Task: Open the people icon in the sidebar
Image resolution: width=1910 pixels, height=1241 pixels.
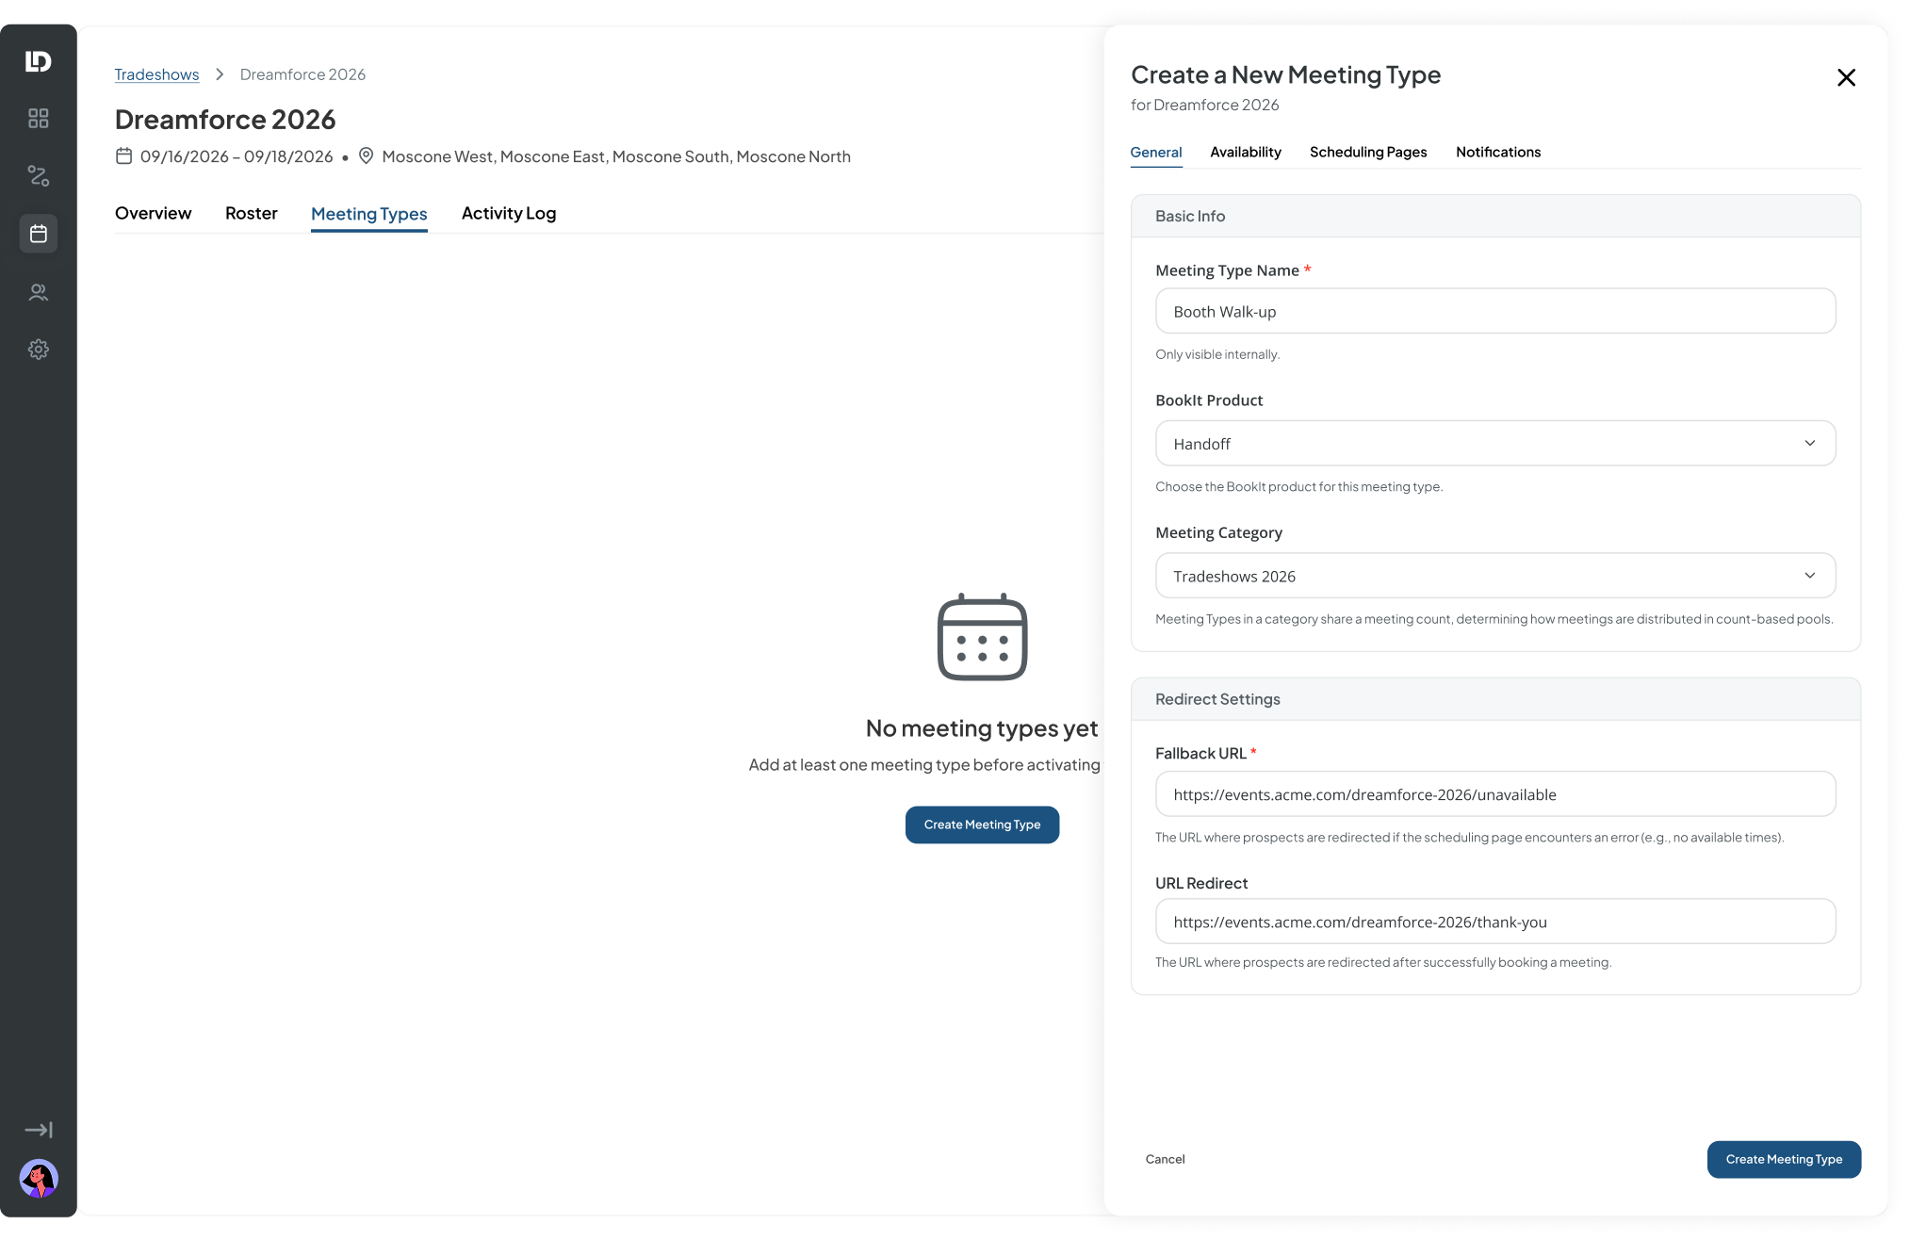Action: (39, 292)
